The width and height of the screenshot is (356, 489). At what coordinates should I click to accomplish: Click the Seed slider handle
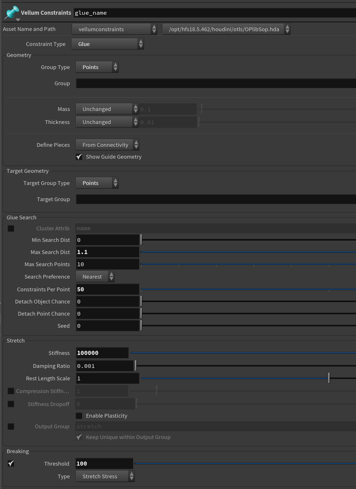[141, 326]
